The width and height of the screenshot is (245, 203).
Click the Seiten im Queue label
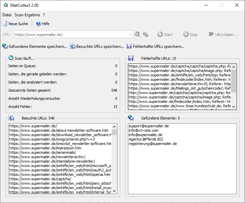pyautogui.click(x=22, y=66)
